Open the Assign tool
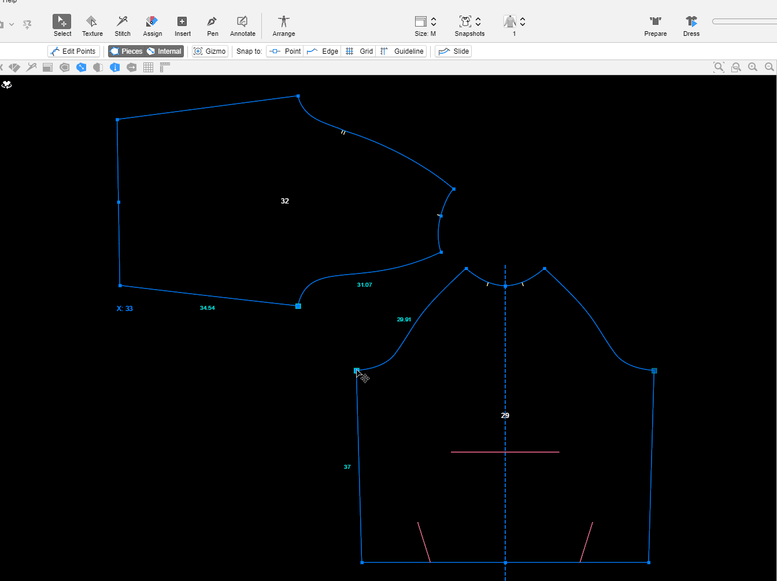This screenshot has height=581, width=777. (x=153, y=26)
